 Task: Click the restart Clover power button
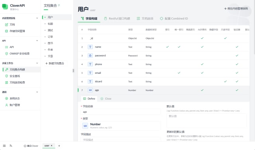tap(31, 146)
